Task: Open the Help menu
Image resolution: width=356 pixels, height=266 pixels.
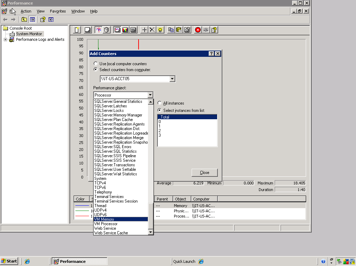Action: [94, 11]
